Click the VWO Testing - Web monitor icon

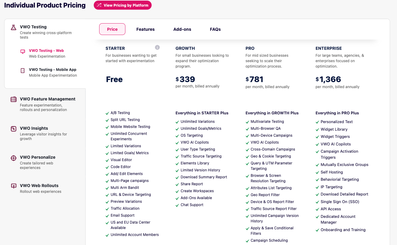tap(23, 52)
